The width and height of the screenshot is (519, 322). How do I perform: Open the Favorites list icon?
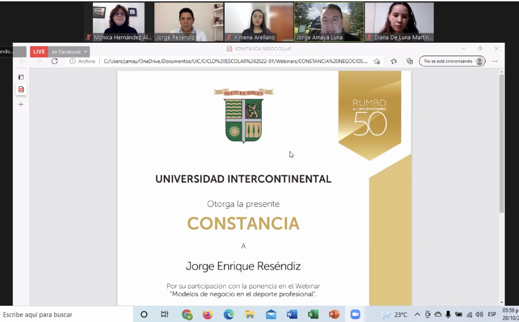coord(394,61)
